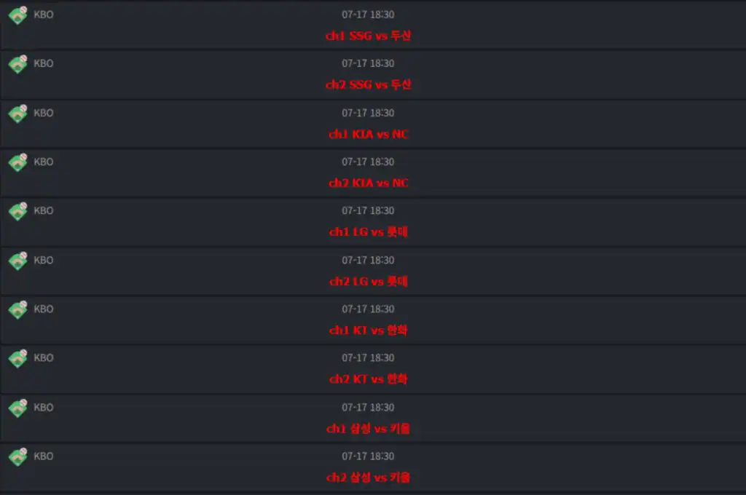Click baseball icon beside ch1 KIA vs NC
Viewport: 746px width, 495px height.
[18, 114]
